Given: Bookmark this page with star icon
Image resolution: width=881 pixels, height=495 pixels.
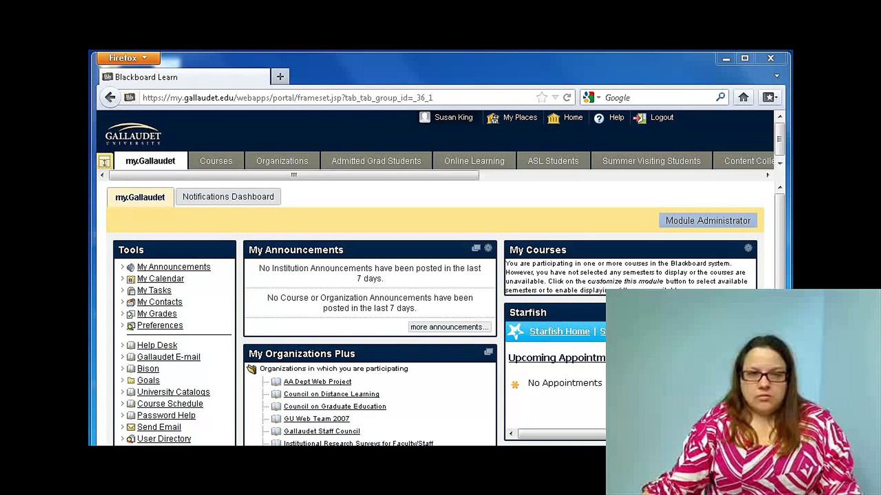Looking at the screenshot, I should click(542, 97).
